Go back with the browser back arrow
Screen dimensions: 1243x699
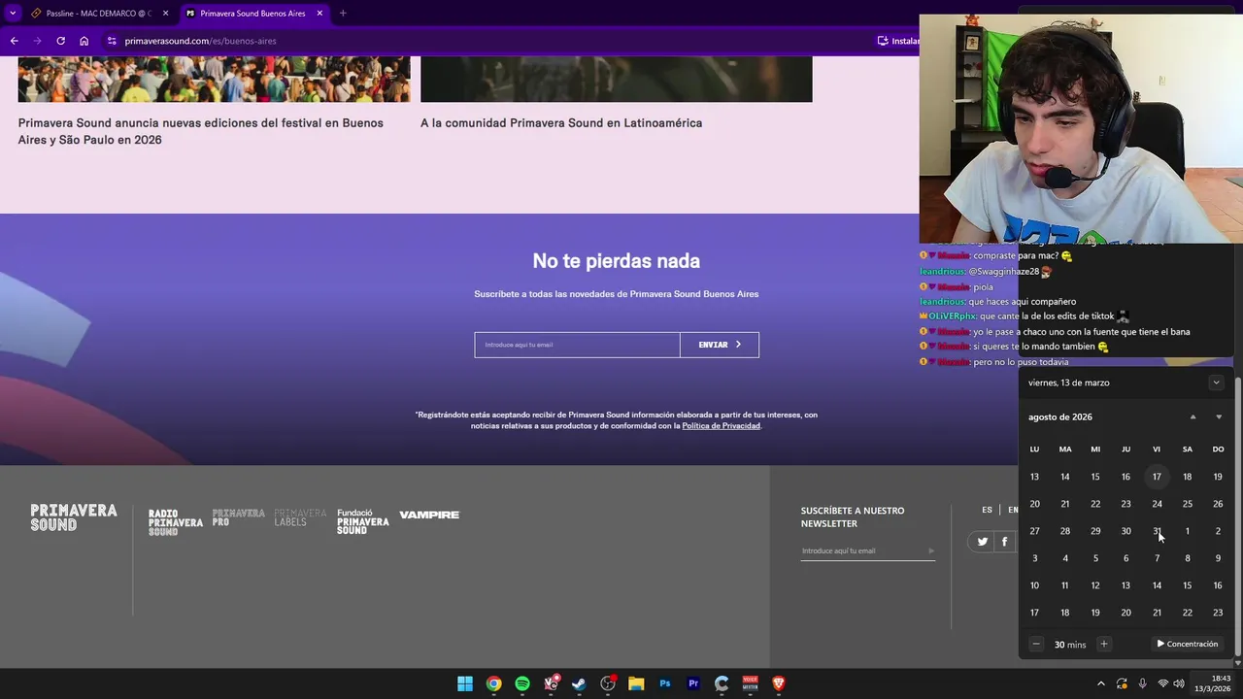click(x=14, y=41)
